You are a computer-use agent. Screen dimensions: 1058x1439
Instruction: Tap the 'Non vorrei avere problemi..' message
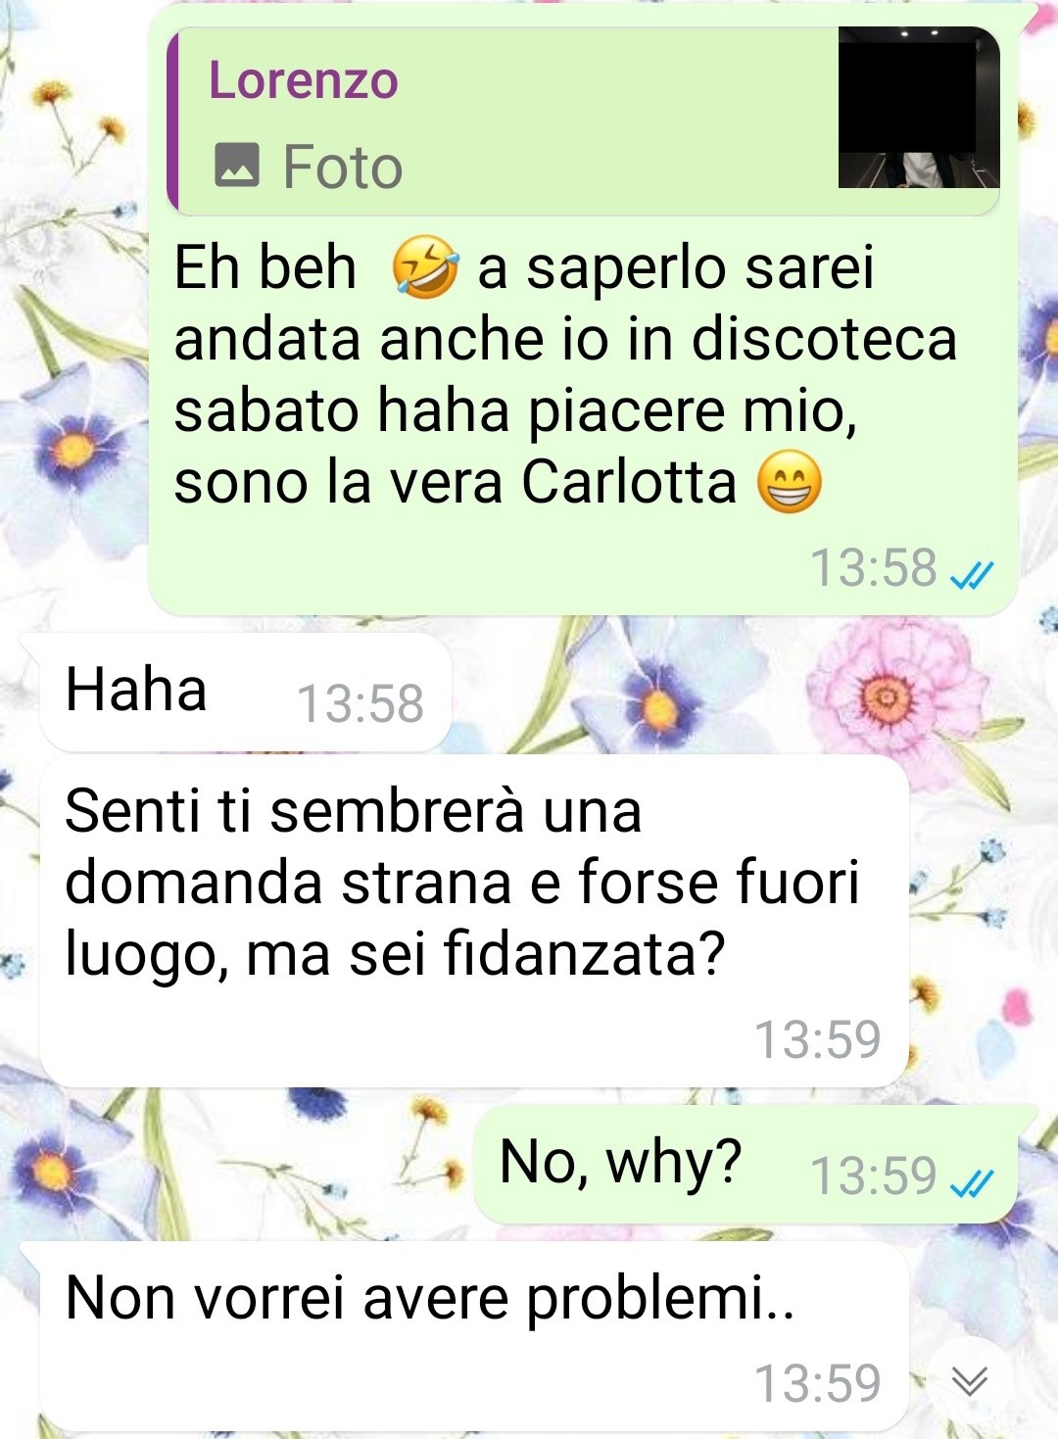pos(473,1337)
